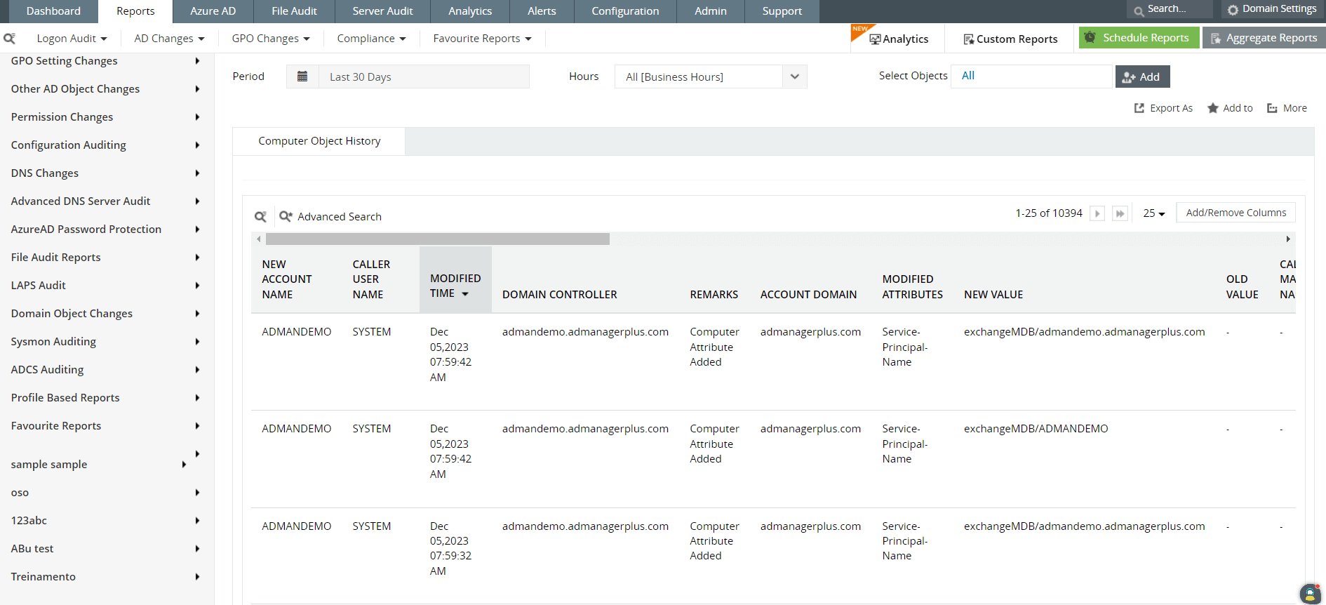Viewport: 1326px width, 605px height.
Task: Open the Support tab
Action: [x=782, y=11]
